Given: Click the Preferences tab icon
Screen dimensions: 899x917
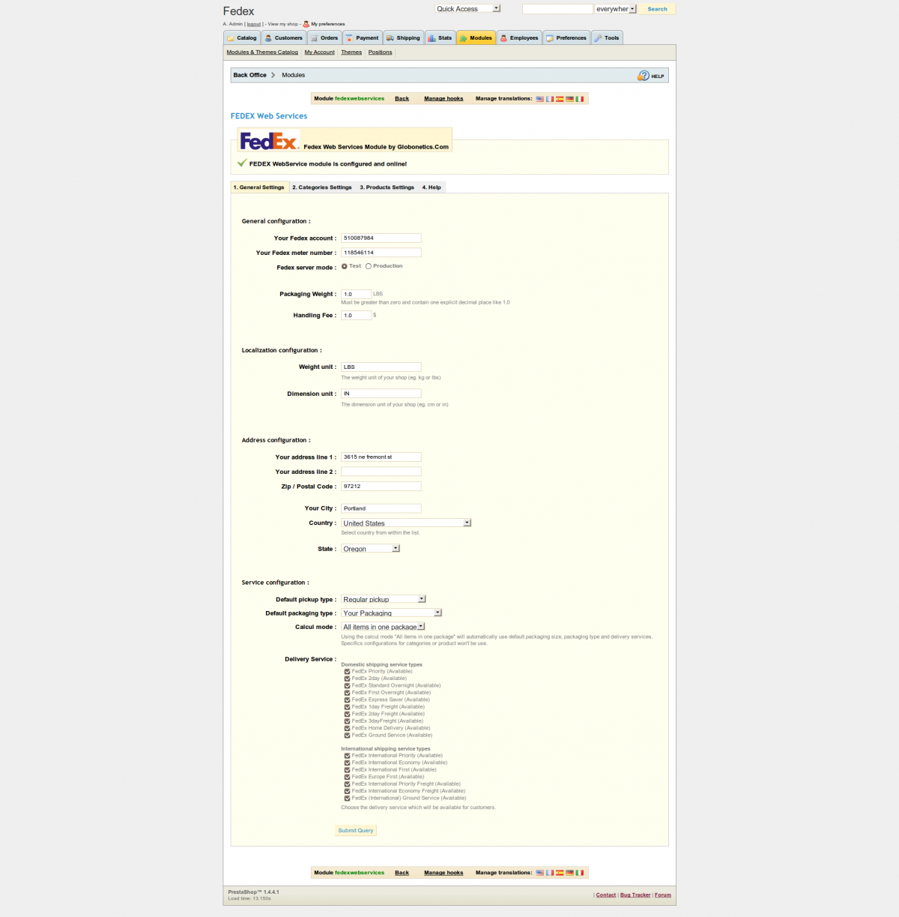Looking at the screenshot, I should [550, 38].
